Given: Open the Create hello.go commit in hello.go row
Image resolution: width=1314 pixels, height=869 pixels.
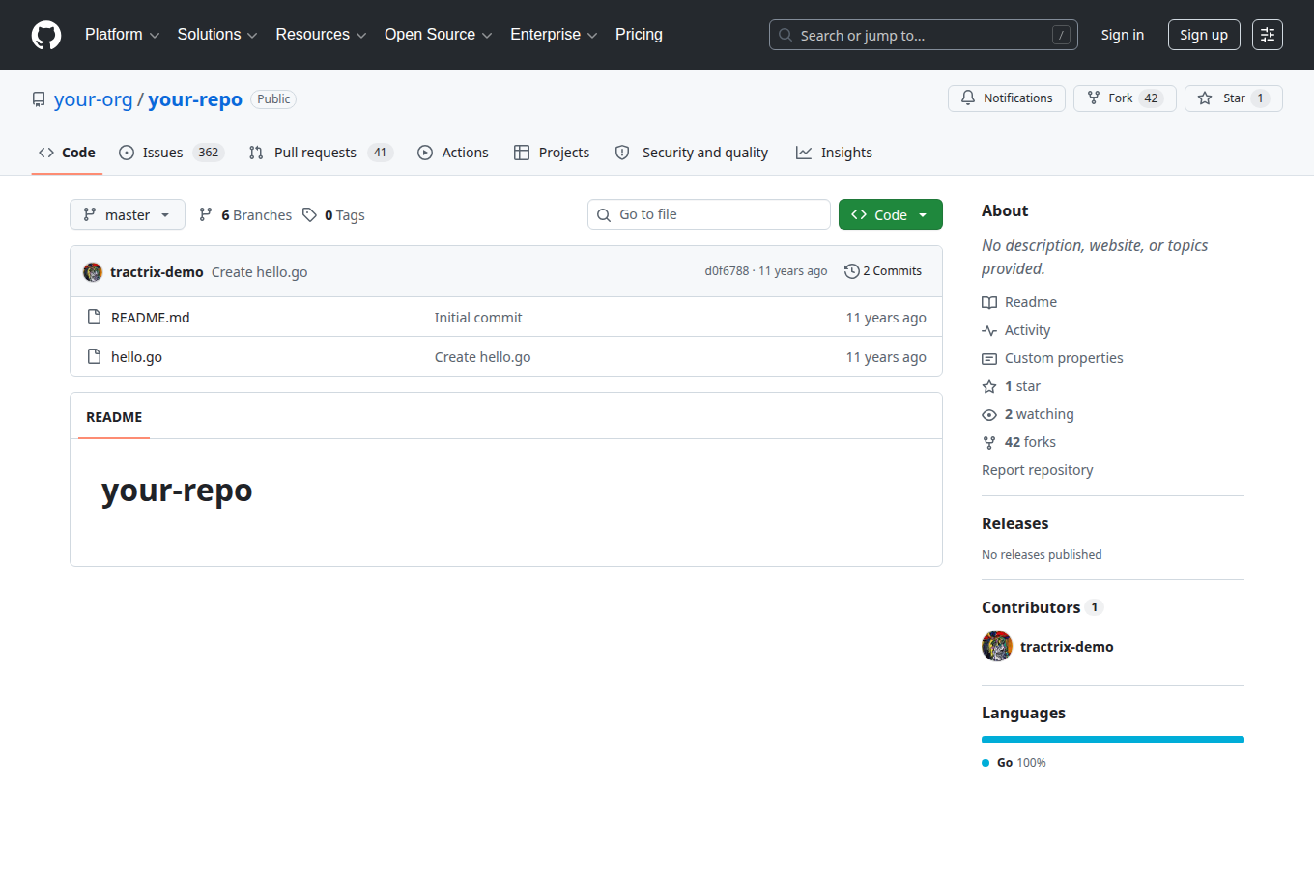Looking at the screenshot, I should pyautogui.click(x=483, y=357).
